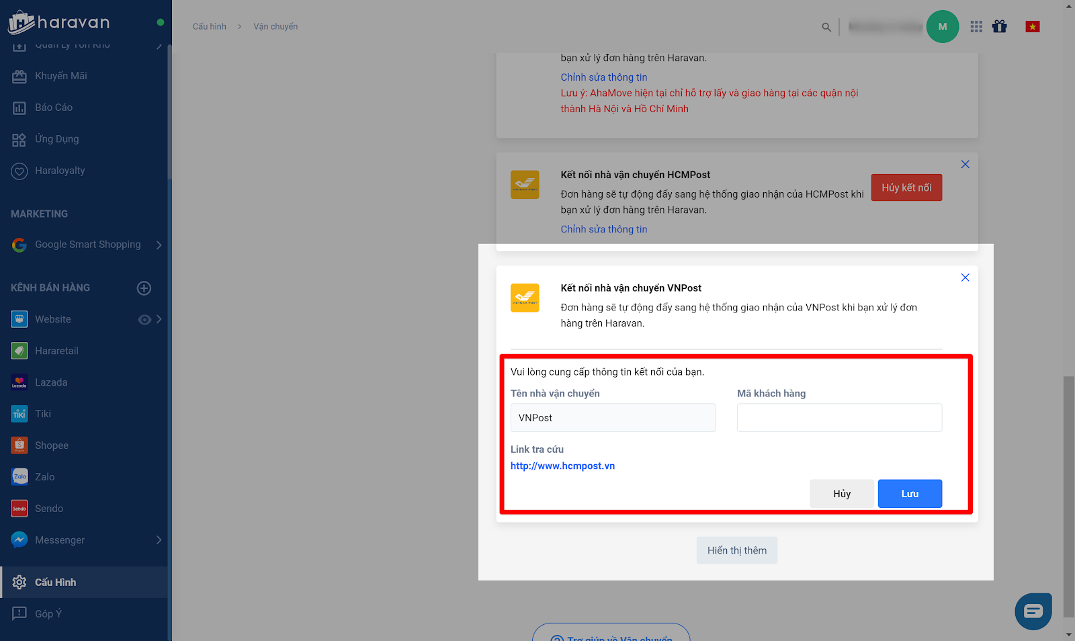The width and height of the screenshot is (1075, 641).
Task: Click the Cấu Hình gear icon
Action: [x=19, y=583]
